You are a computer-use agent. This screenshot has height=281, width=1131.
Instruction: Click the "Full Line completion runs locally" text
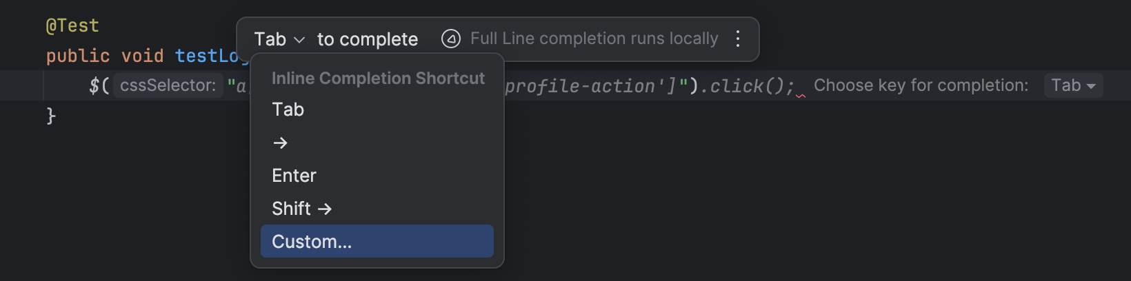pyautogui.click(x=594, y=39)
